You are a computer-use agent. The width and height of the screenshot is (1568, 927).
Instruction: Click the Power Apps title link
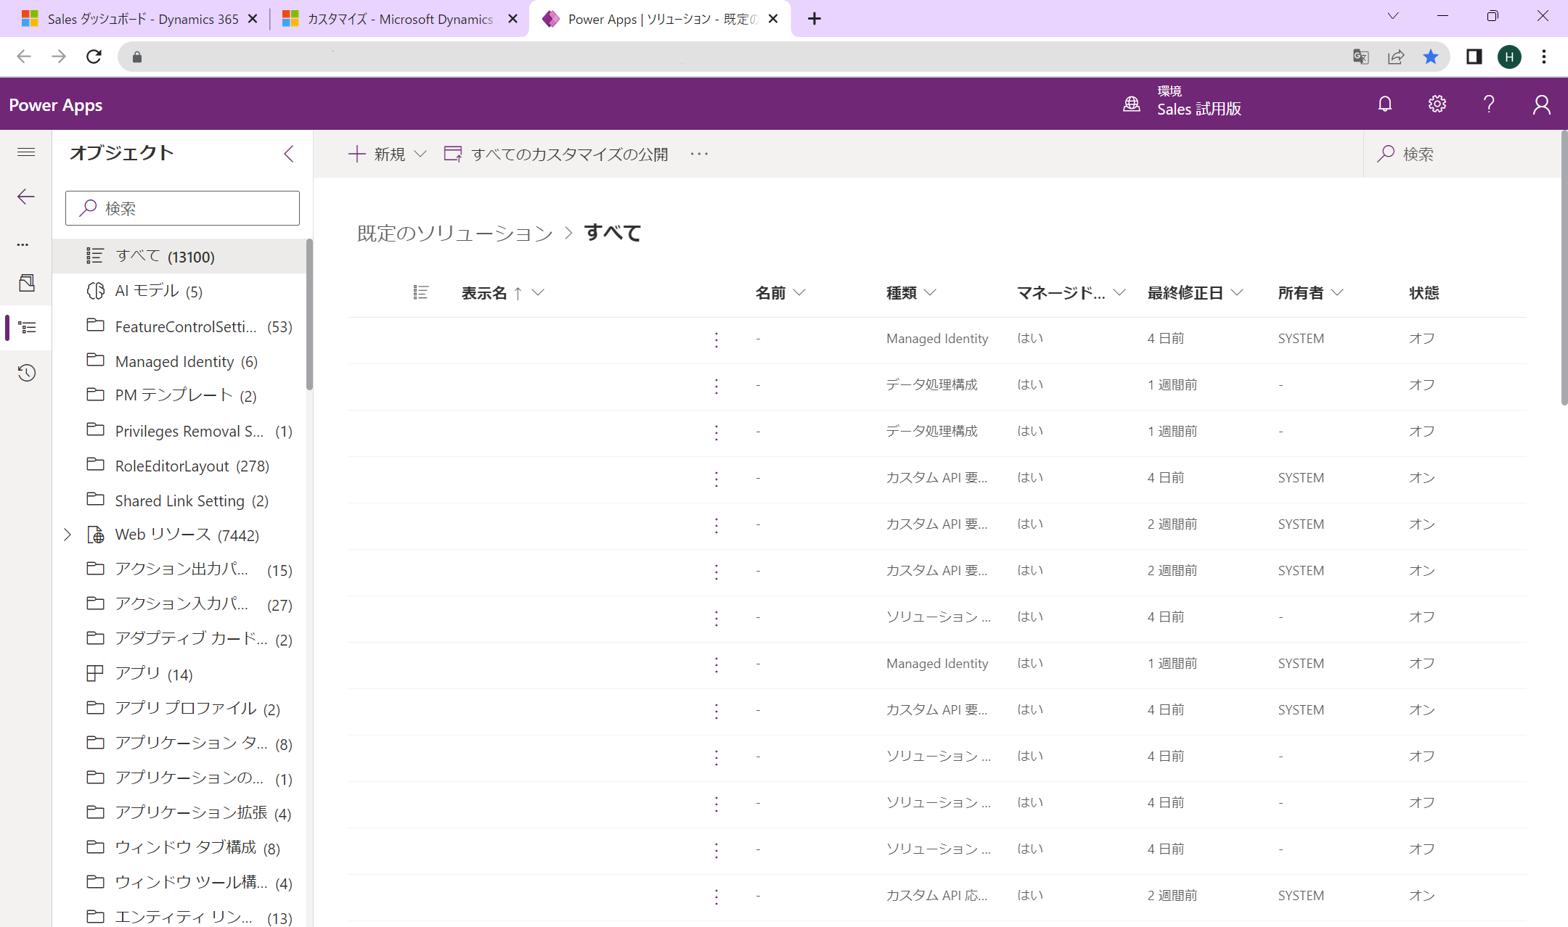(56, 104)
